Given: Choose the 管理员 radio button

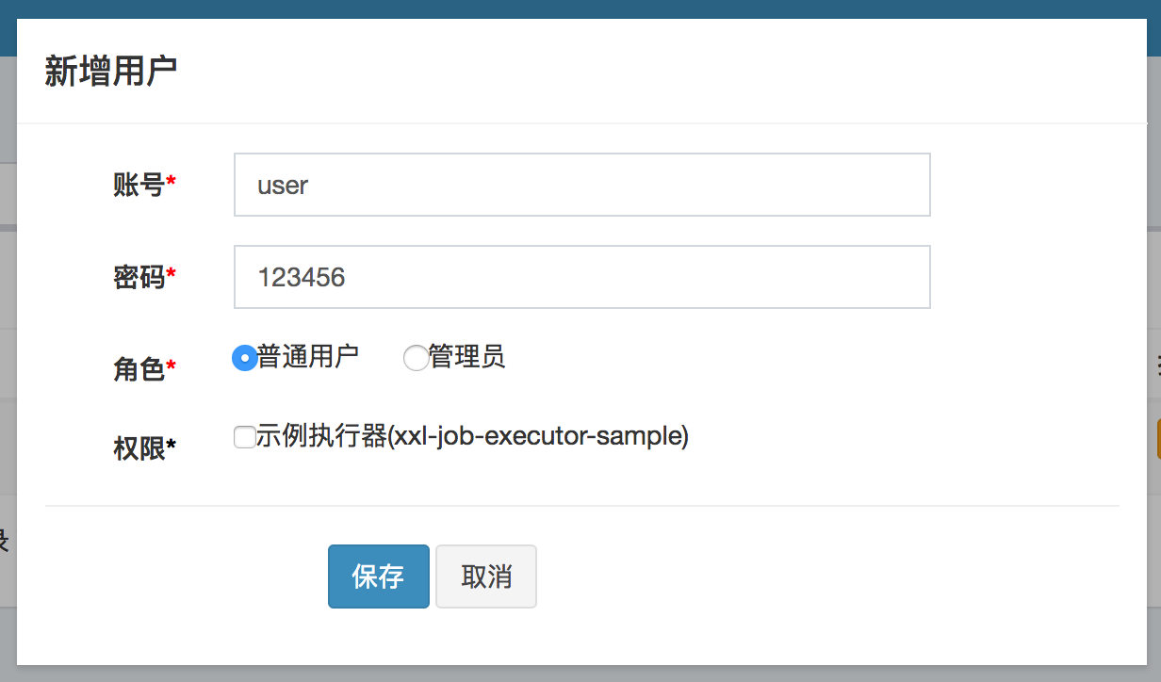Looking at the screenshot, I should [416, 358].
